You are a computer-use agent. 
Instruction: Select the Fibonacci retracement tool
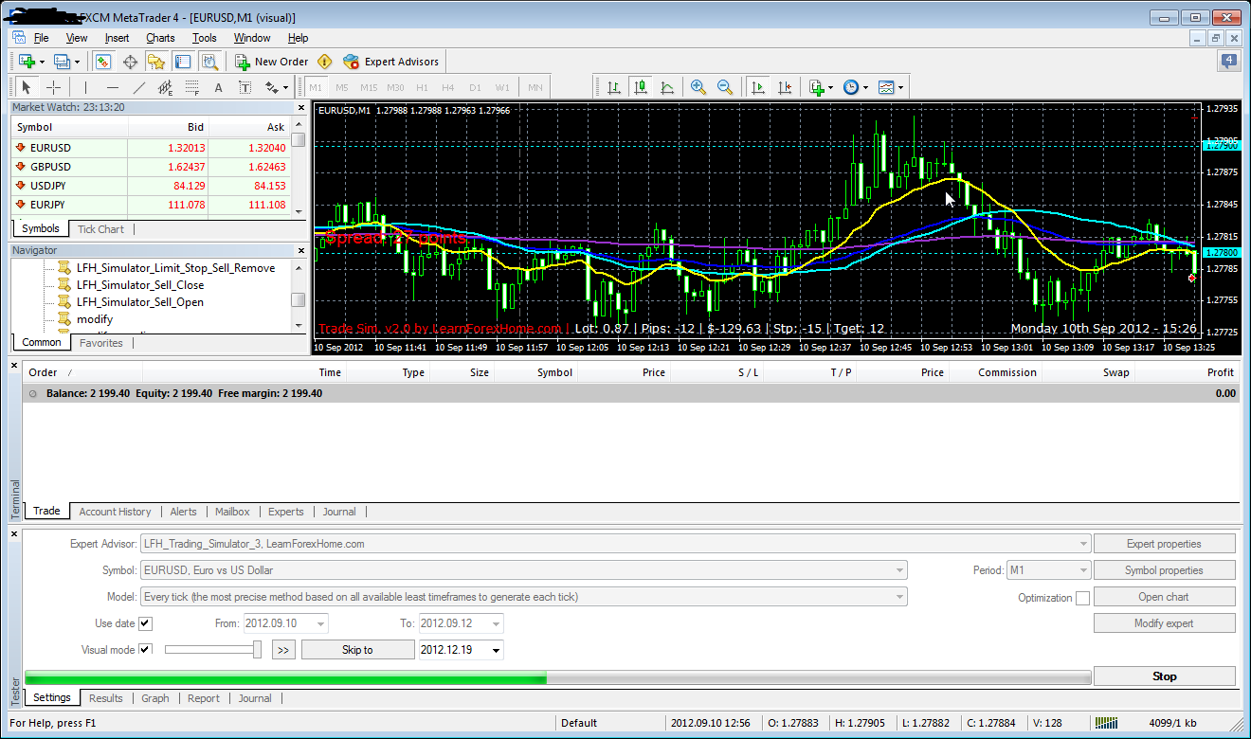click(x=191, y=87)
